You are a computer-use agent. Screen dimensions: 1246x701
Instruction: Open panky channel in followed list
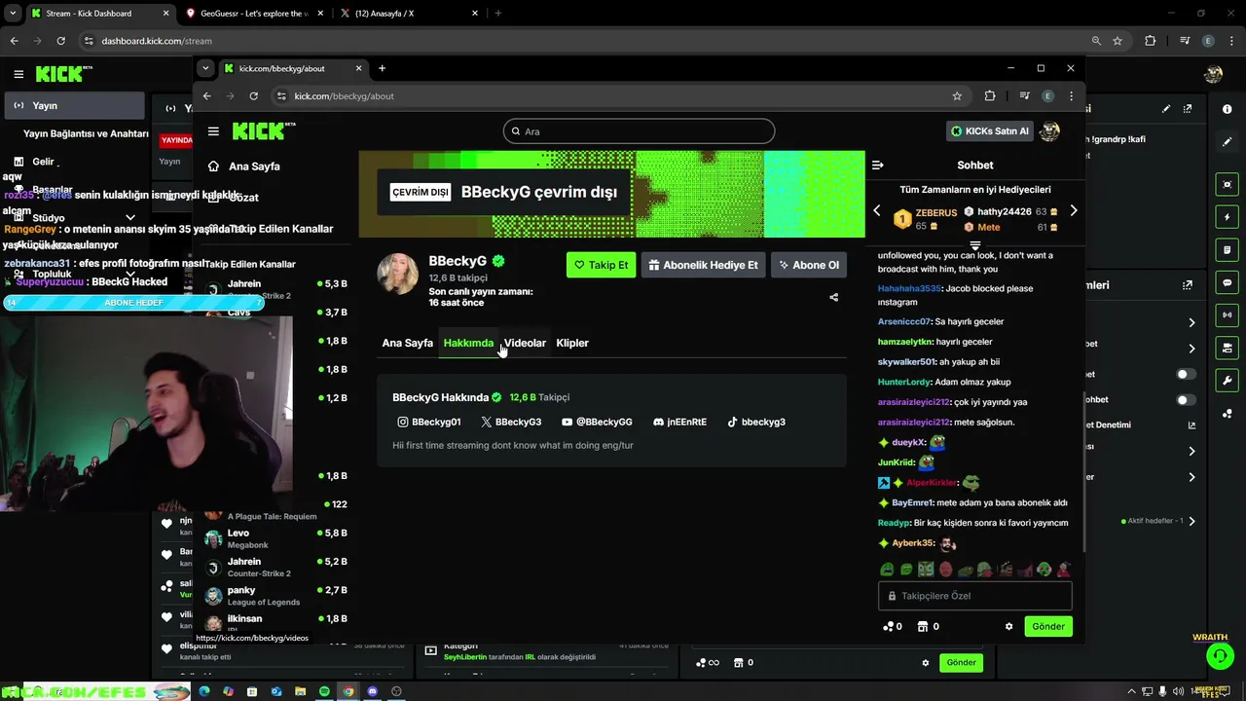[x=275, y=595]
